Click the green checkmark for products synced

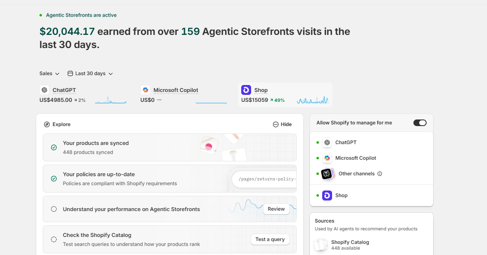(x=54, y=147)
